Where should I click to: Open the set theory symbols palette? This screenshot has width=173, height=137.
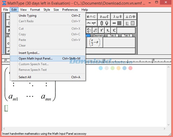(91, 17)
